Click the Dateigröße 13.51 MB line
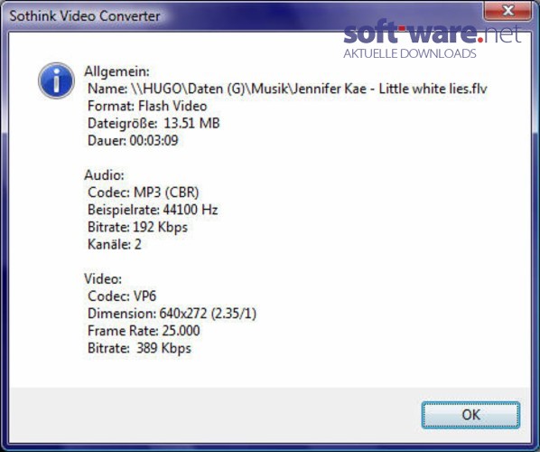540x452 pixels. 154,123
